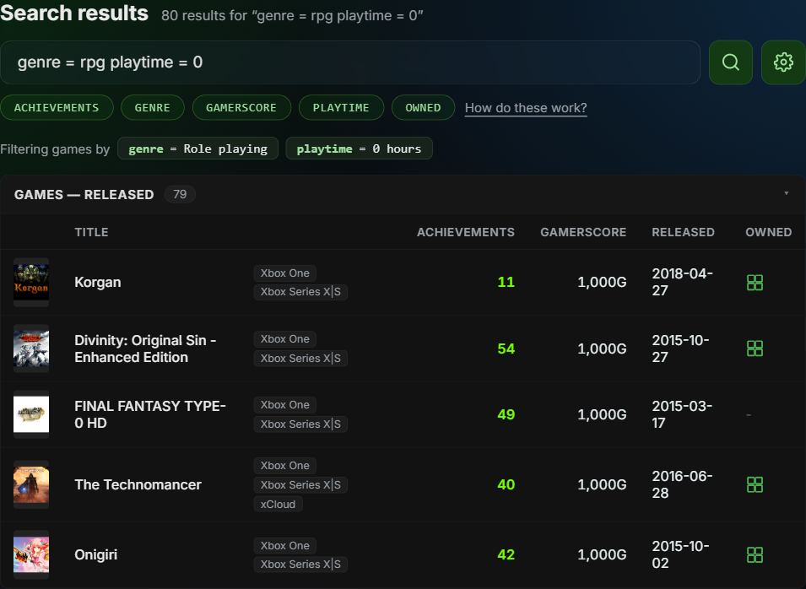Sort by the TITLE column header
This screenshot has height=589, width=806.
point(91,232)
